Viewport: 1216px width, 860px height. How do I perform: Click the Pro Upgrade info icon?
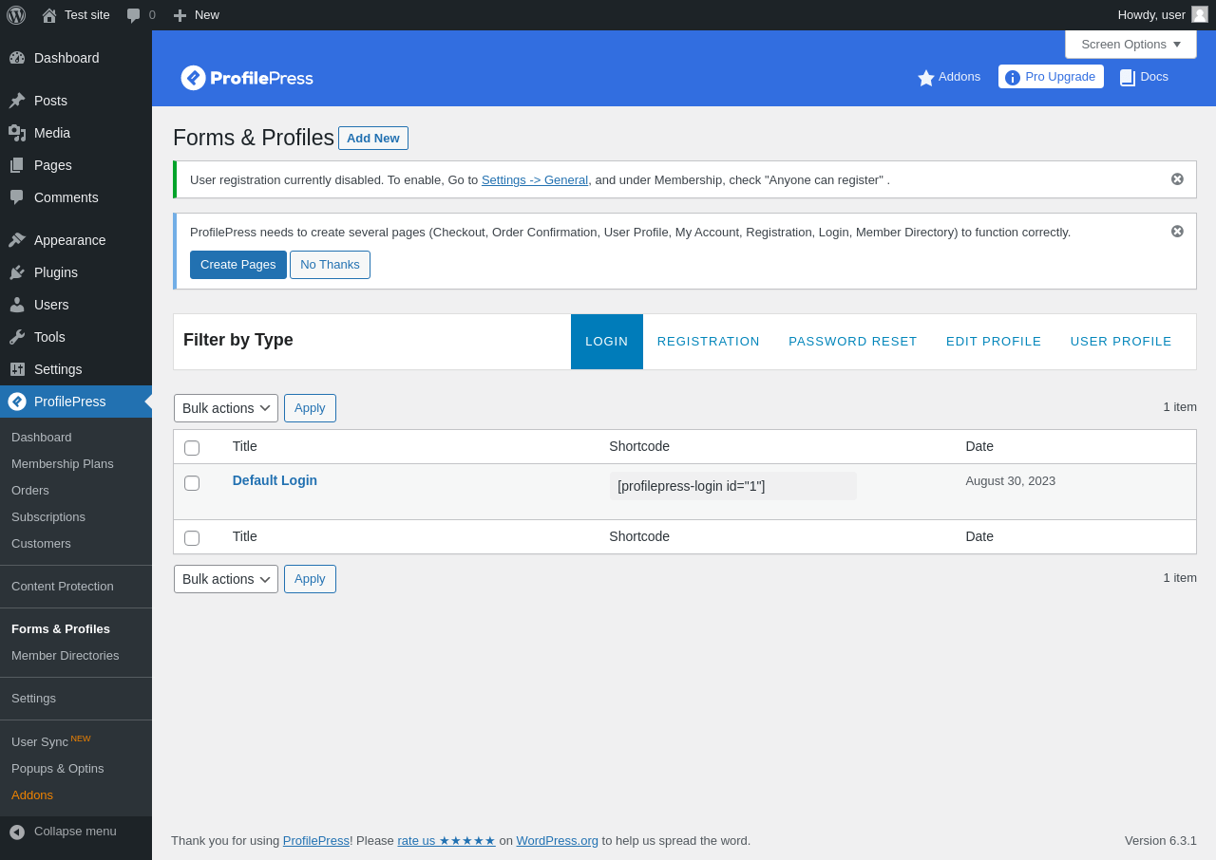pyautogui.click(x=1013, y=78)
